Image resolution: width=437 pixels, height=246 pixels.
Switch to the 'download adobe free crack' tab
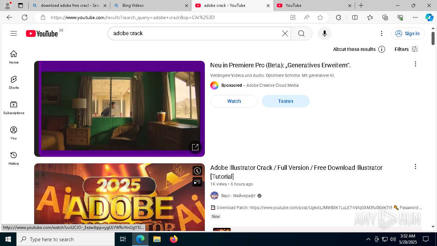tap(70, 5)
